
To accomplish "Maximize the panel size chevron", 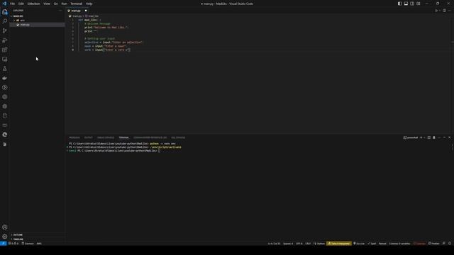I will pos(445,137).
